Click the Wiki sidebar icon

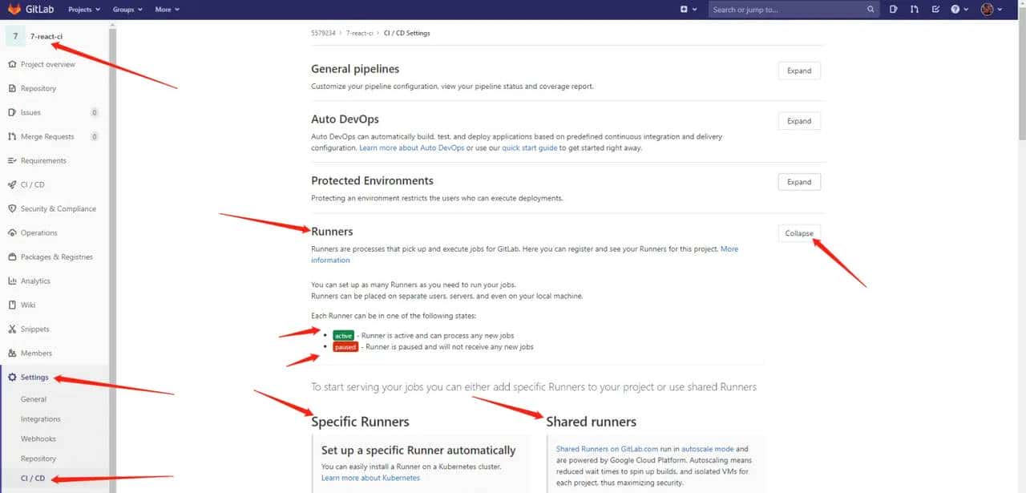11,305
